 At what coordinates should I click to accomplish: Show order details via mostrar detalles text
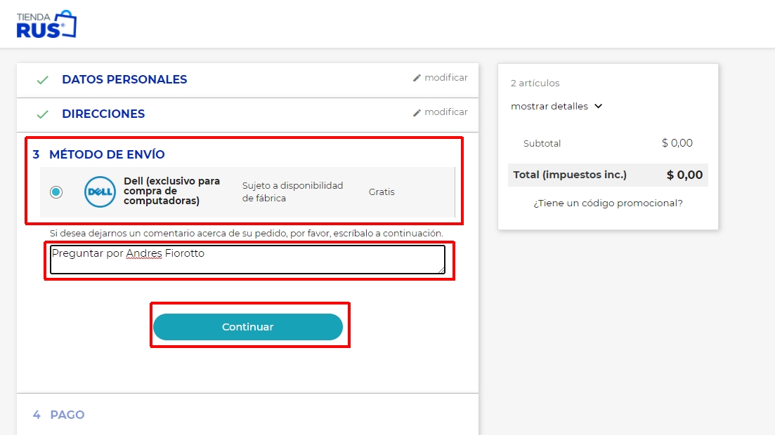[x=549, y=107]
